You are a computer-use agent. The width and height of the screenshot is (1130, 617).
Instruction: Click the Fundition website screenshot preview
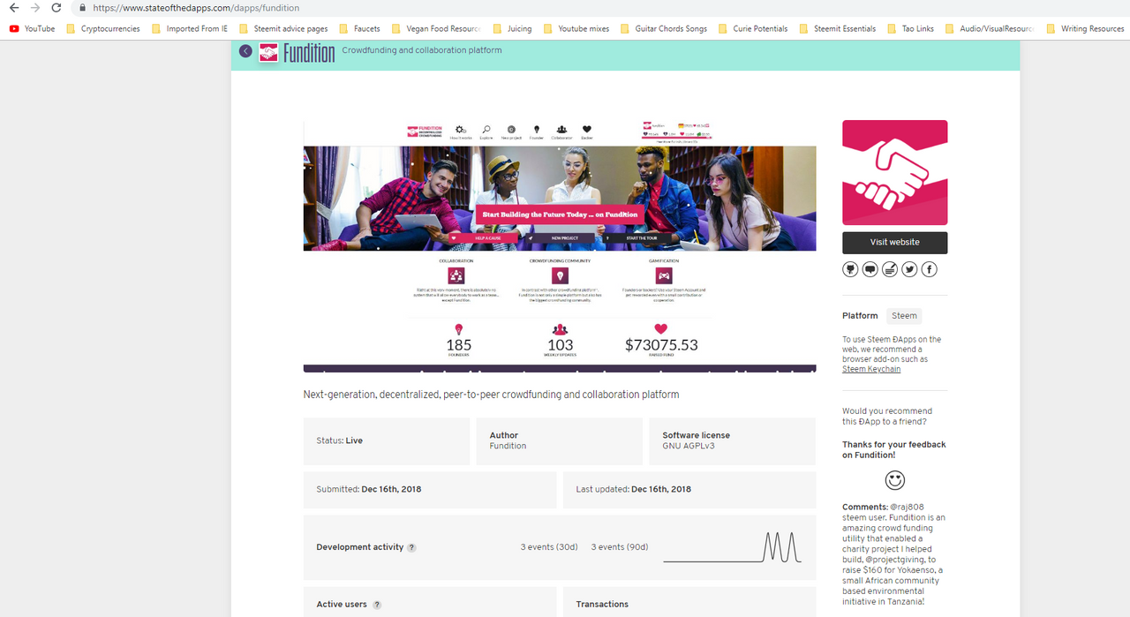[x=560, y=246]
